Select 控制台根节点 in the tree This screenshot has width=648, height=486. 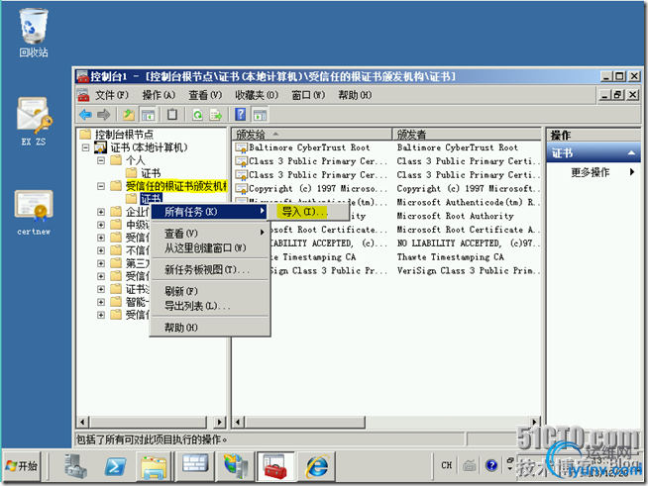tap(124, 135)
